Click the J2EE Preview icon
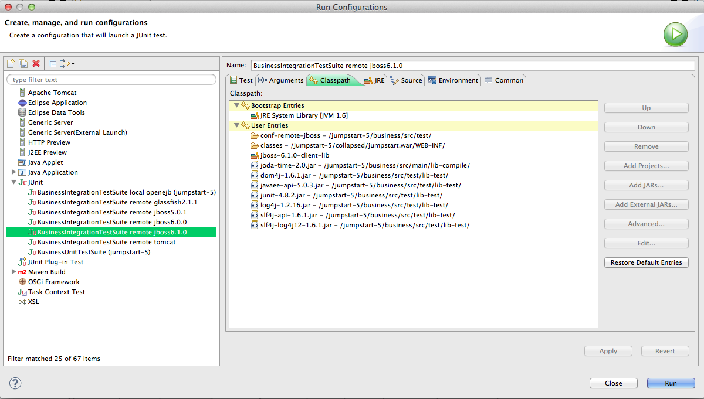The width and height of the screenshot is (704, 399). pyautogui.click(x=23, y=152)
